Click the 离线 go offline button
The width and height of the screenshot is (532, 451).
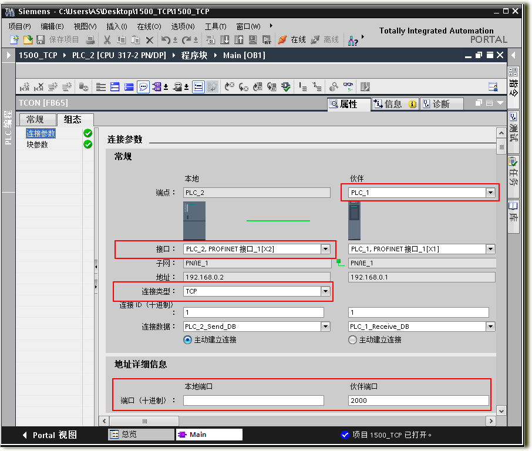pos(325,40)
